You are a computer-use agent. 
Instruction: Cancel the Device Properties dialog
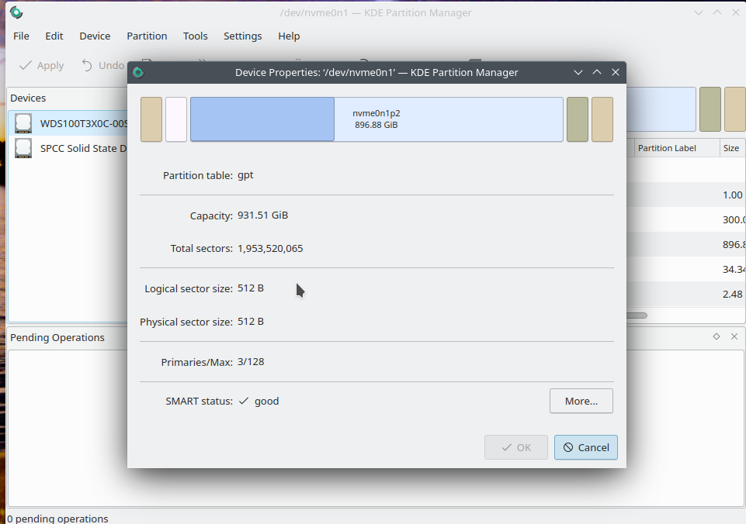click(585, 447)
